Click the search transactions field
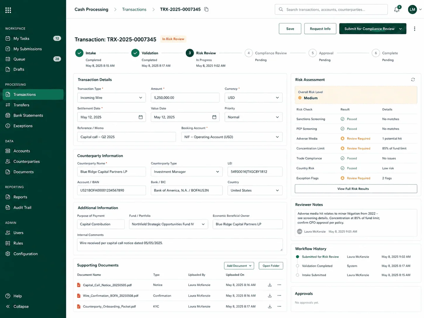Image resolution: width=424 pixels, height=318 pixels. 331,9
